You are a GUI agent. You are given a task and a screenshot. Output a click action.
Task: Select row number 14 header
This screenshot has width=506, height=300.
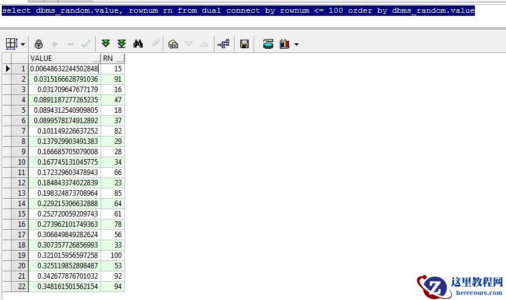tap(20, 204)
